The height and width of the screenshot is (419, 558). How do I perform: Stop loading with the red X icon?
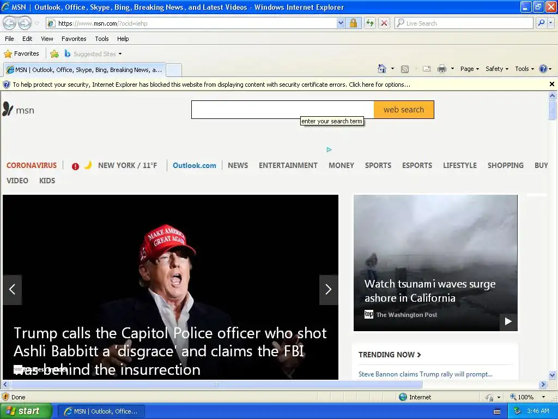click(384, 23)
